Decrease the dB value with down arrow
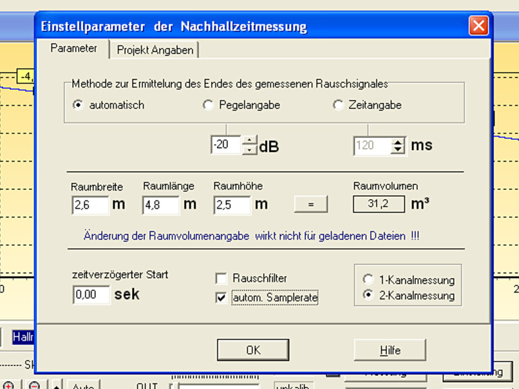Image resolution: width=519 pixels, height=389 pixels. [x=249, y=149]
